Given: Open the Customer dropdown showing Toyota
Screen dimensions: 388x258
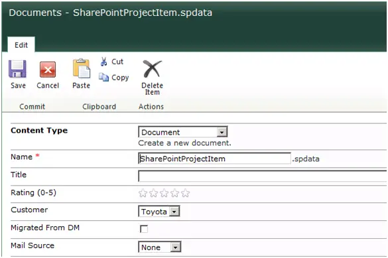Looking at the screenshot, I should pyautogui.click(x=159, y=212).
